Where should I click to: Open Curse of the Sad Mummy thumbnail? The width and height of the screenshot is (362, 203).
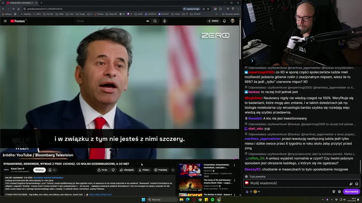(190, 185)
